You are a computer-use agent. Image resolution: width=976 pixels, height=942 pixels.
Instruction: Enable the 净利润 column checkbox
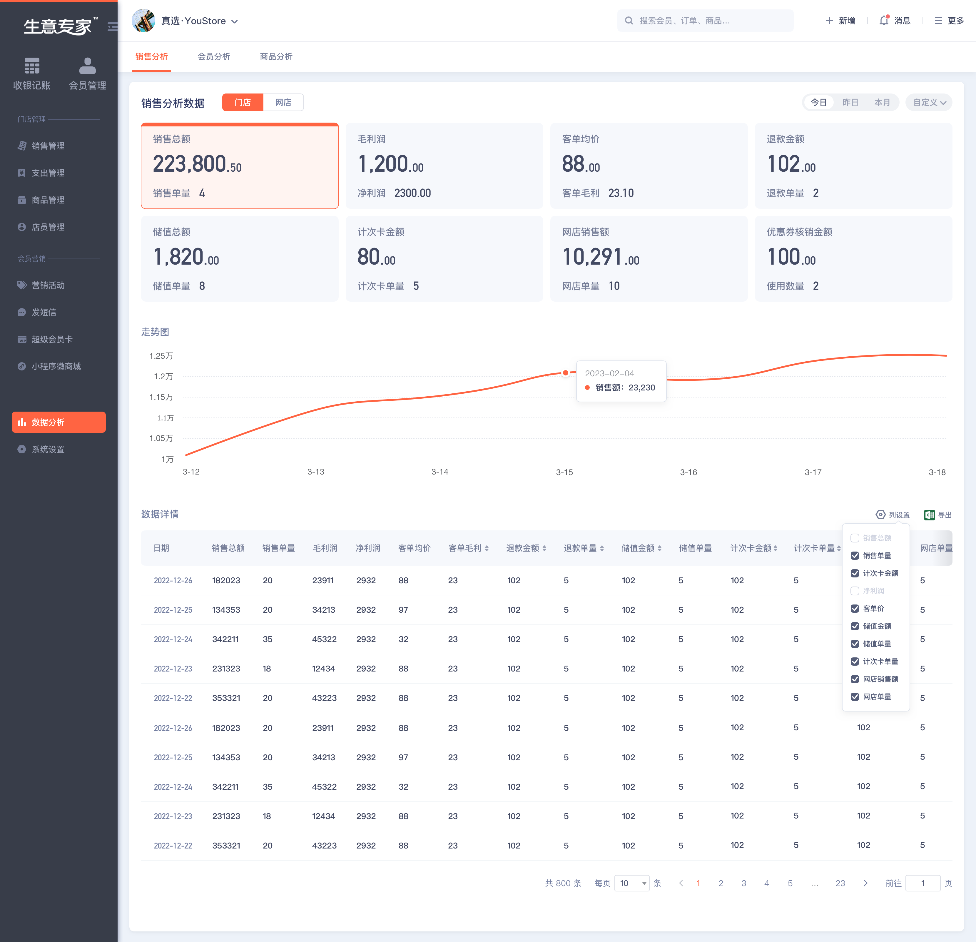855,590
